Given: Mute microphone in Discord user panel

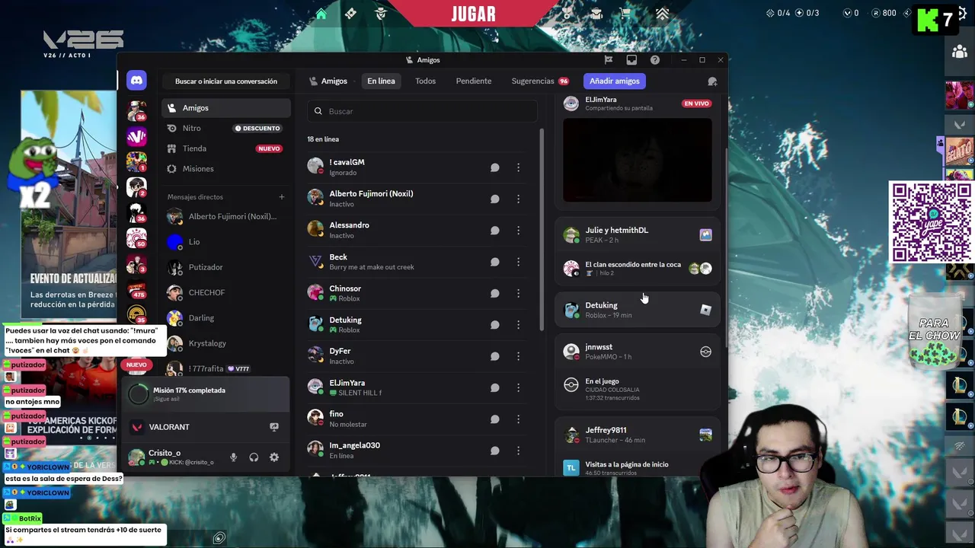Looking at the screenshot, I should coord(233,457).
